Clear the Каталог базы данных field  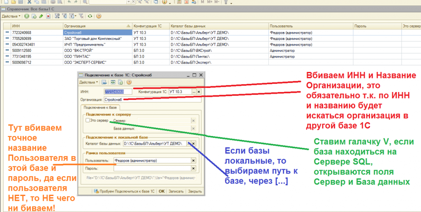(193, 143)
